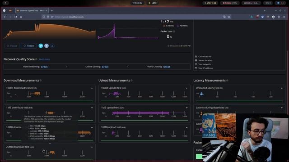289x162 pixels.
Task: Expand the 10MB download test row
Action: [92, 127]
